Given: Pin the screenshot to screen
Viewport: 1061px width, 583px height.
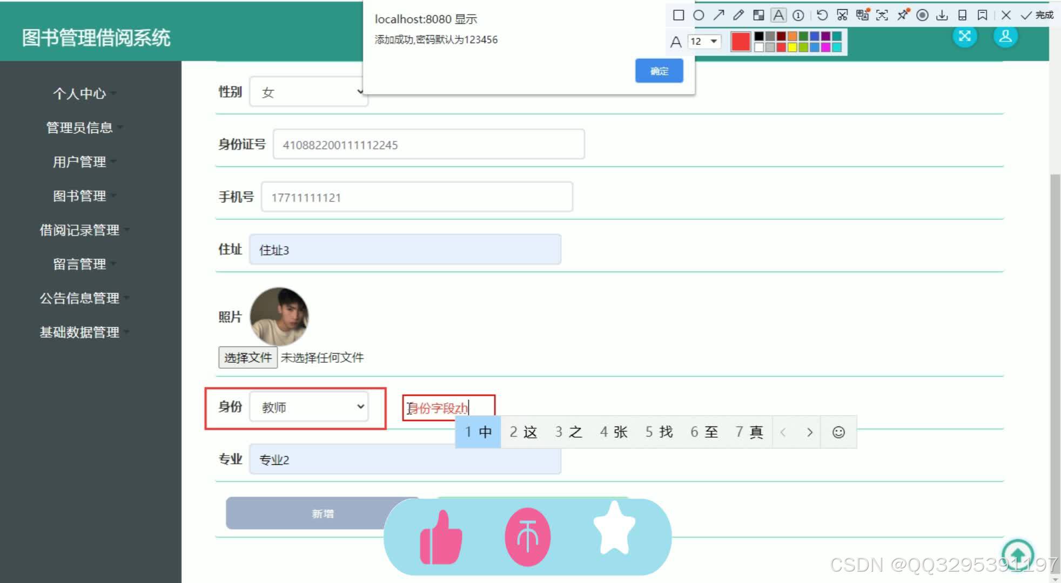Looking at the screenshot, I should (x=903, y=15).
